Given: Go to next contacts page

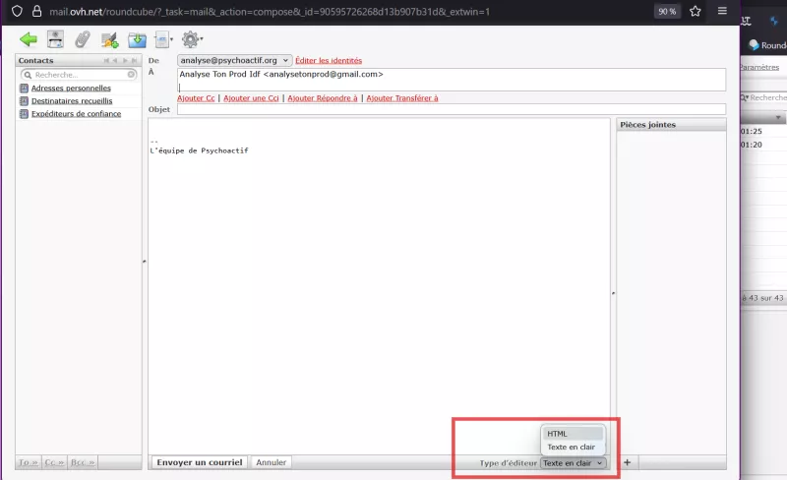Looking at the screenshot, I should [125, 60].
